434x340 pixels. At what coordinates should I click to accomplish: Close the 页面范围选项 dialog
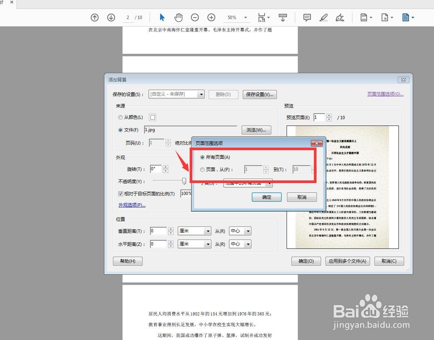(317, 143)
